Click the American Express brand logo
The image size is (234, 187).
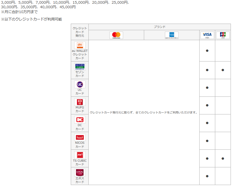[x=172, y=35]
